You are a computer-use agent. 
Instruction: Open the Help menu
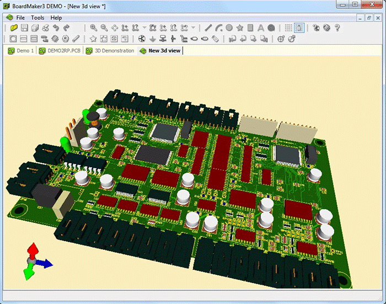click(x=56, y=18)
